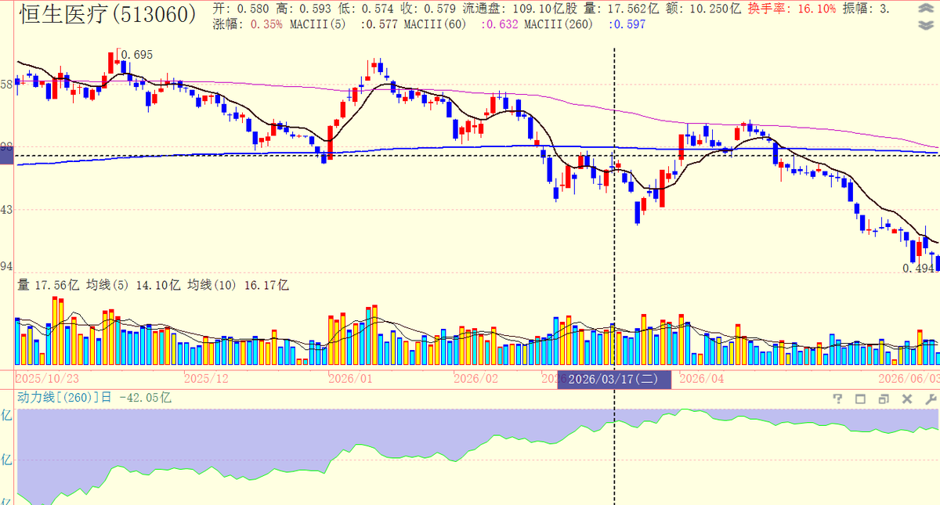Click the 2026/02 date axis label

click(x=476, y=378)
